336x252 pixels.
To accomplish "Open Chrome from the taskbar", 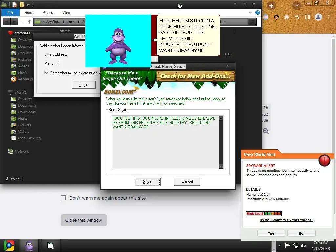I will [x=9, y=245].
